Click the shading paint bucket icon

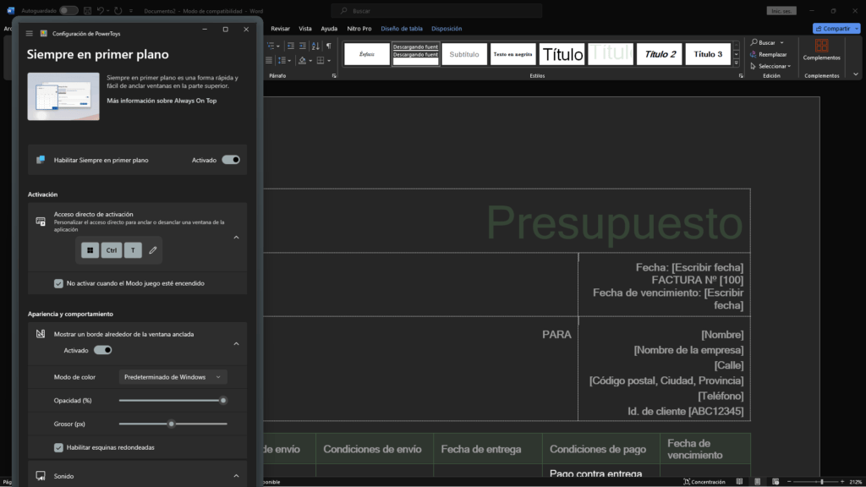pyautogui.click(x=302, y=60)
